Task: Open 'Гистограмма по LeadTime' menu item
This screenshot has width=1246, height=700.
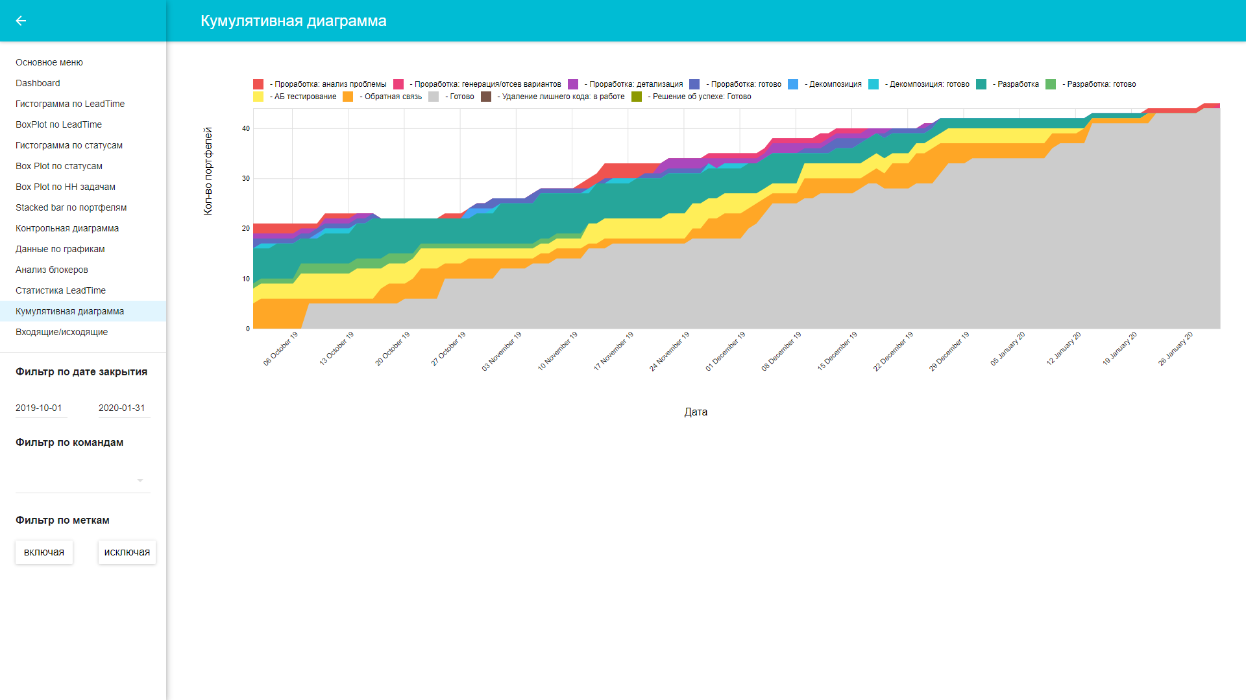Action: 70,104
